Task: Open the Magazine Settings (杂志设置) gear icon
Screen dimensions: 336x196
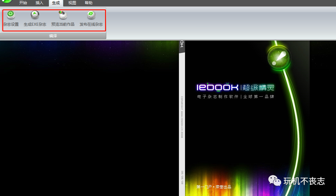Action: coord(11,15)
